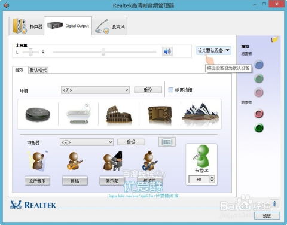Click the title bar speaker icon
This screenshot has height=225, width=287.
pos(6,5)
